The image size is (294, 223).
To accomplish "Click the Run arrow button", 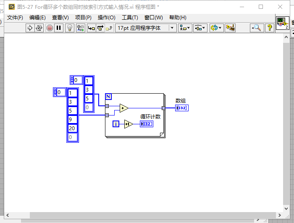I will (x=30, y=28).
